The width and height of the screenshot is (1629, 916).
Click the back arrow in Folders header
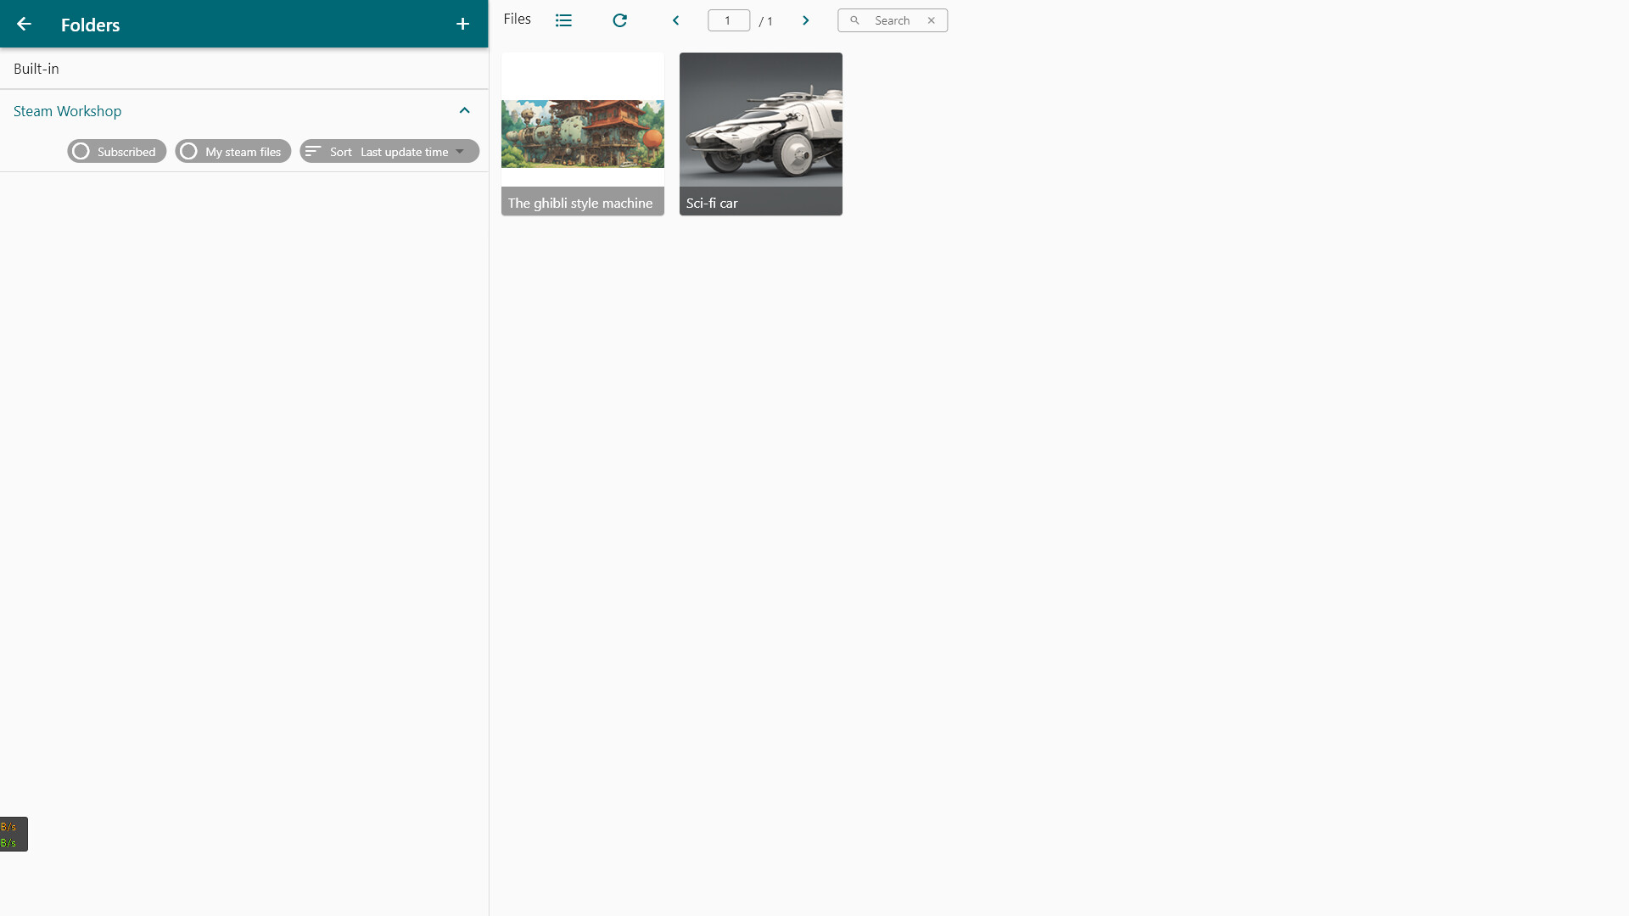coord(24,24)
